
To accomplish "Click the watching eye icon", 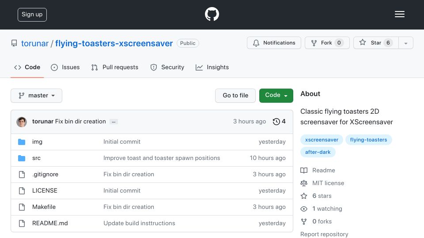I will tap(304, 209).
